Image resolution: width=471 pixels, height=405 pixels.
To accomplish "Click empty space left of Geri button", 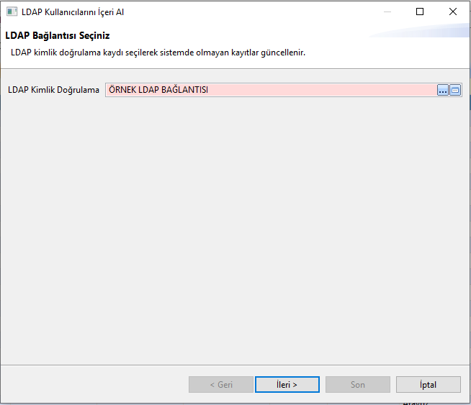I will point(94,385).
